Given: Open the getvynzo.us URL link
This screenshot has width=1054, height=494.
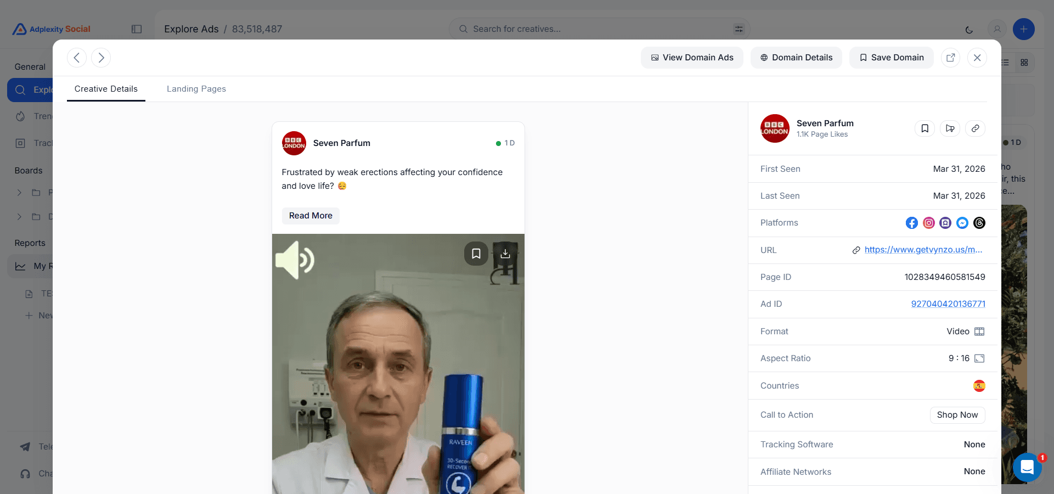Looking at the screenshot, I should coord(923,250).
